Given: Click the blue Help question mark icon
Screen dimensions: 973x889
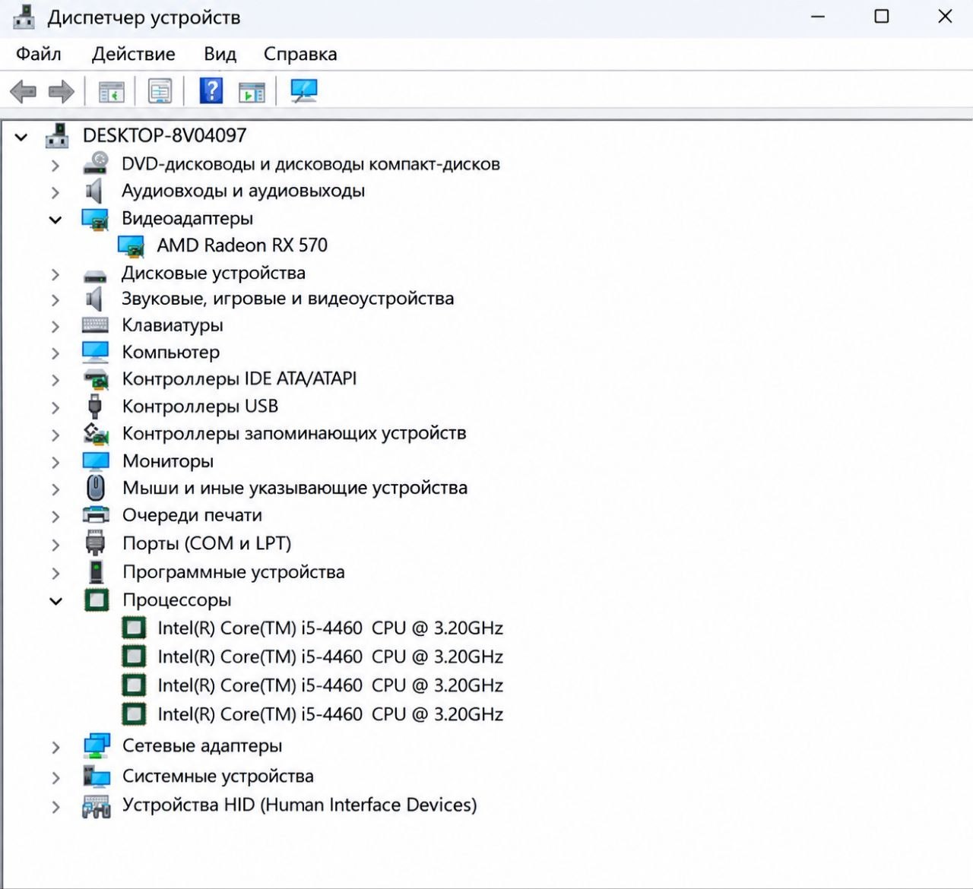Looking at the screenshot, I should click(211, 91).
